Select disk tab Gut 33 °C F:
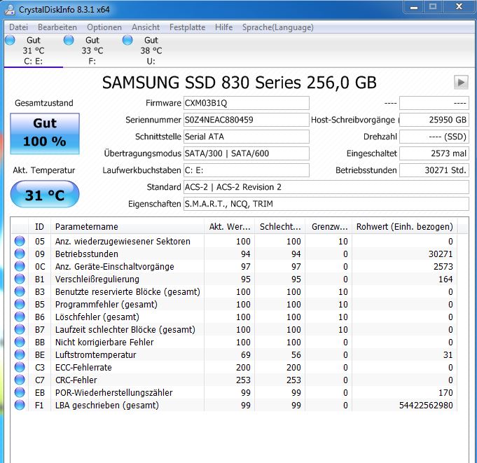The width and height of the screenshot is (477, 463). click(x=92, y=50)
